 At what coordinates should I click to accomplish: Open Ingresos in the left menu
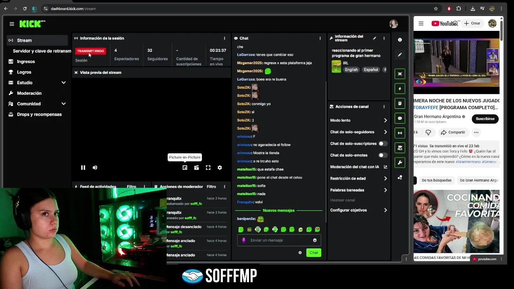pyautogui.click(x=37, y=61)
